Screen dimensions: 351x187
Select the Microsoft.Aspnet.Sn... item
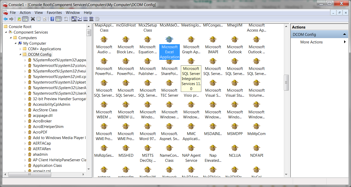pos(169,132)
